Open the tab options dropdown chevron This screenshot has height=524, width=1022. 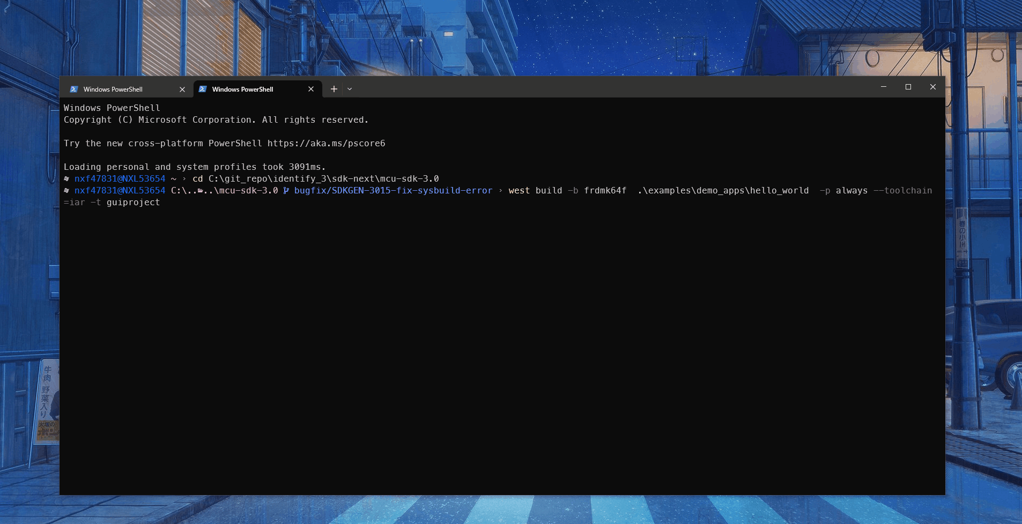point(350,89)
